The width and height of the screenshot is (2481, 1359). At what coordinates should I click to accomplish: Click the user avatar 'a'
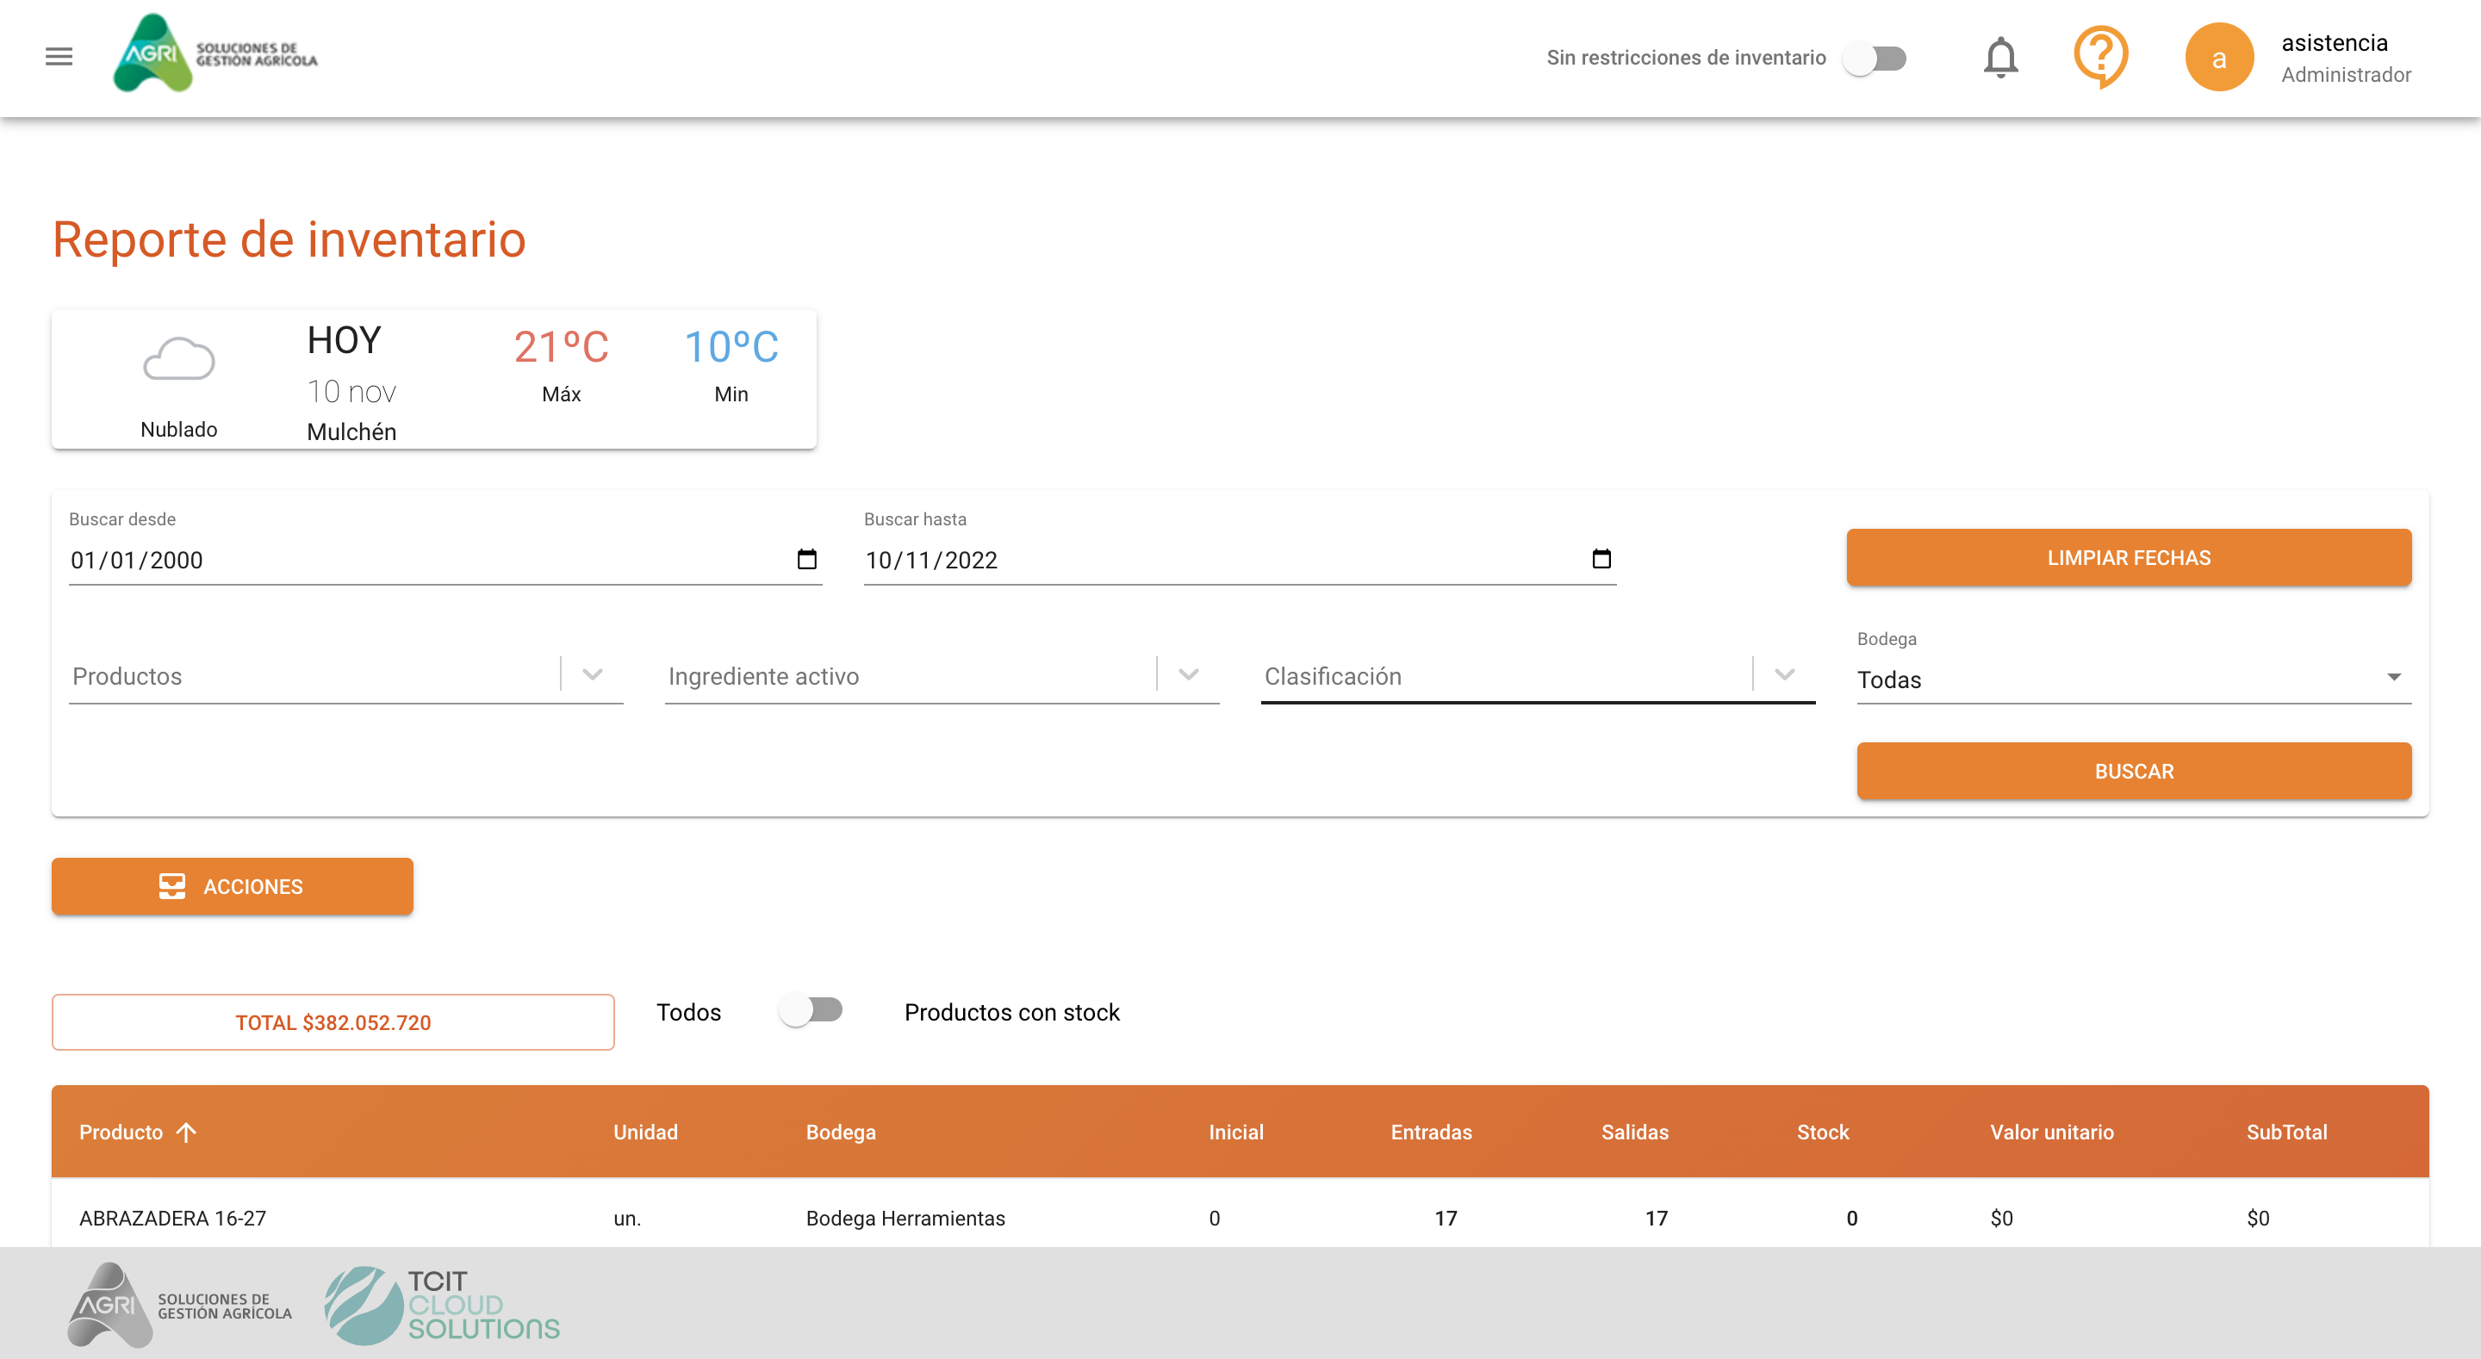tap(2218, 58)
